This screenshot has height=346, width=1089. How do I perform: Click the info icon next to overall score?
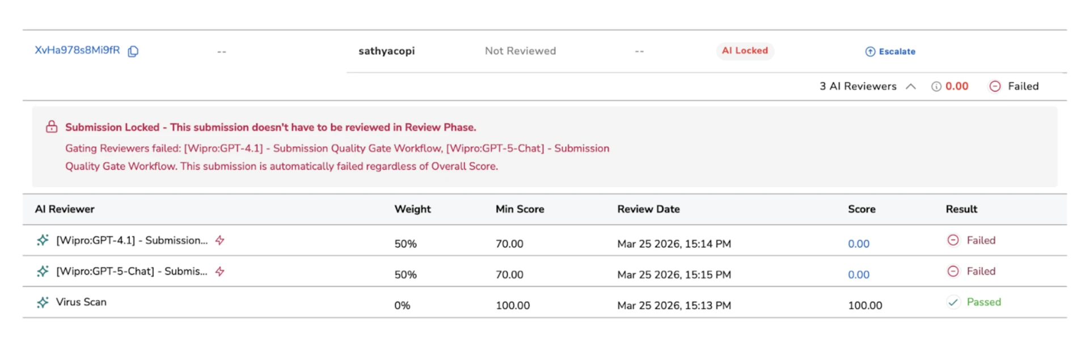pyautogui.click(x=935, y=86)
